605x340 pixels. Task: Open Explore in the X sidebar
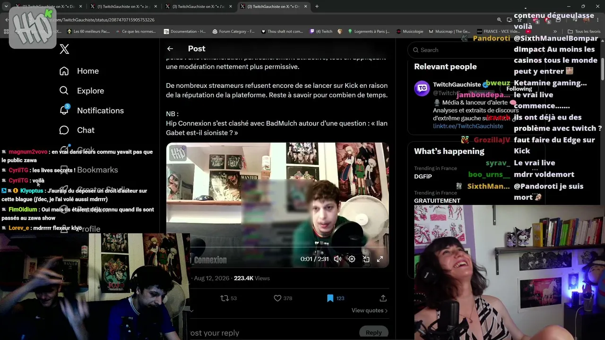(81, 91)
